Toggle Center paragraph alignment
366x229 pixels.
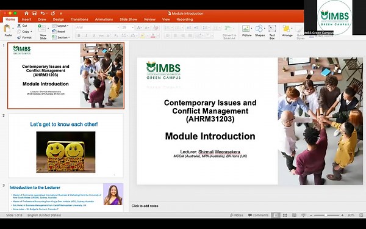(175, 35)
